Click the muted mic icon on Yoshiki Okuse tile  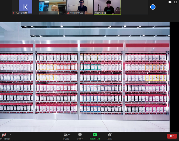[68, 13]
